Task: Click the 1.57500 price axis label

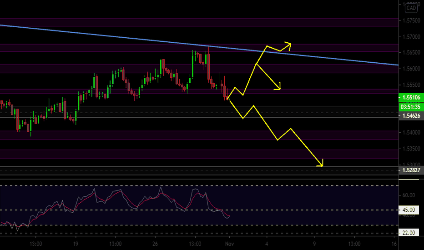Action: pyautogui.click(x=411, y=20)
